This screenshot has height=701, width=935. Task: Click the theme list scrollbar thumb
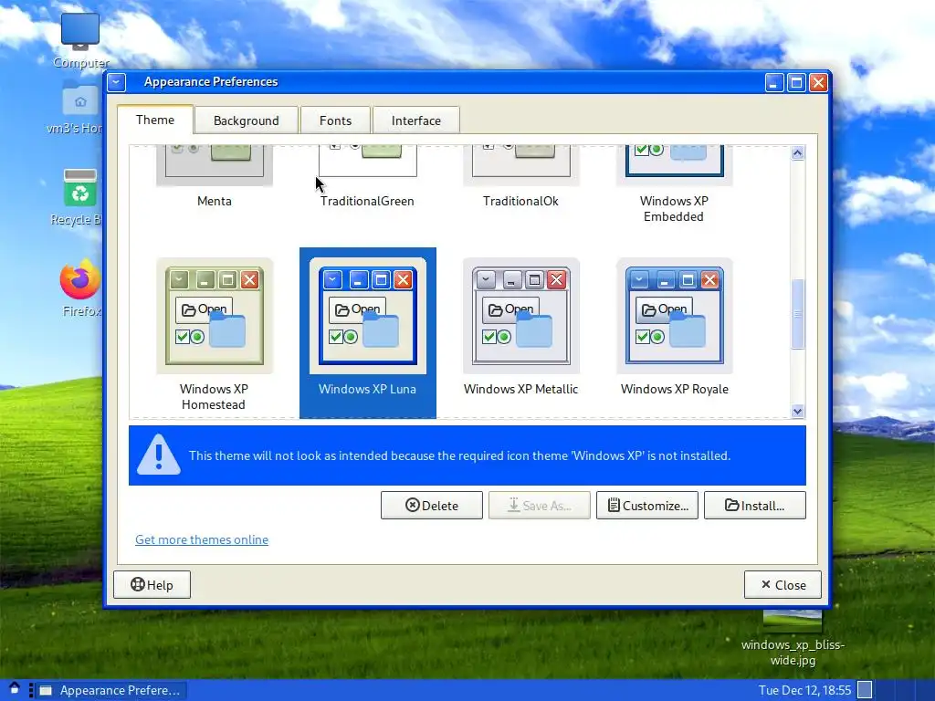[x=797, y=314]
